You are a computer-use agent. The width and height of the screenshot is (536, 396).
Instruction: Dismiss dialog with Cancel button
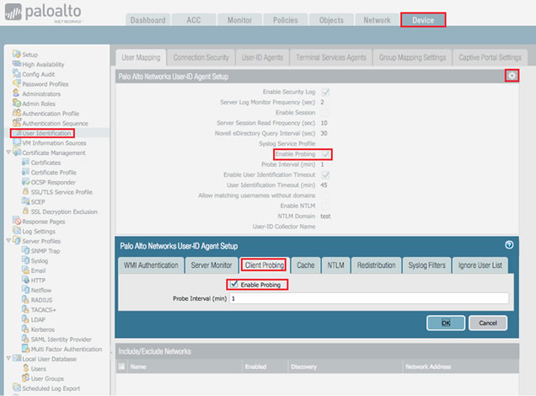pos(488,323)
